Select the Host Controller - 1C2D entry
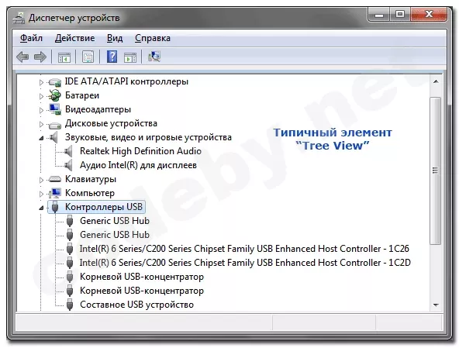Screen dimensions: 459x348 point(245,263)
